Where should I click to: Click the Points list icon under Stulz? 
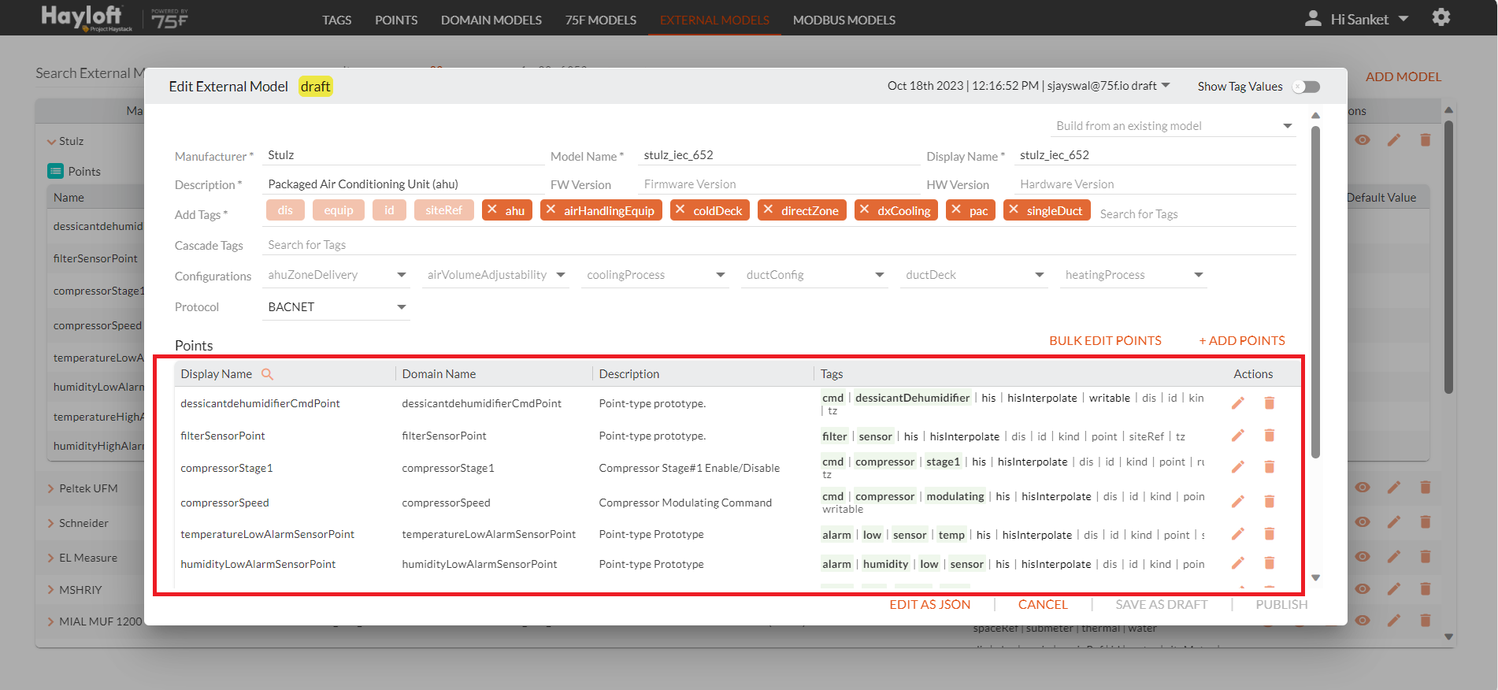pos(56,171)
